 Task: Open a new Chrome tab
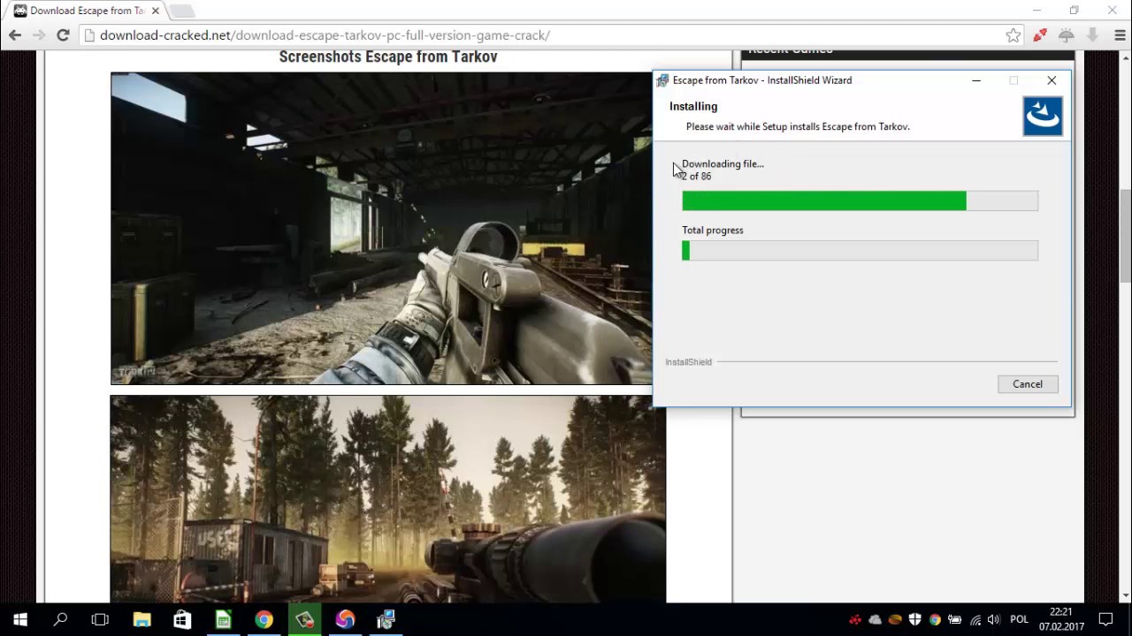click(182, 11)
